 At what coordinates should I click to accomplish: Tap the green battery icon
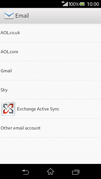(82, 4)
